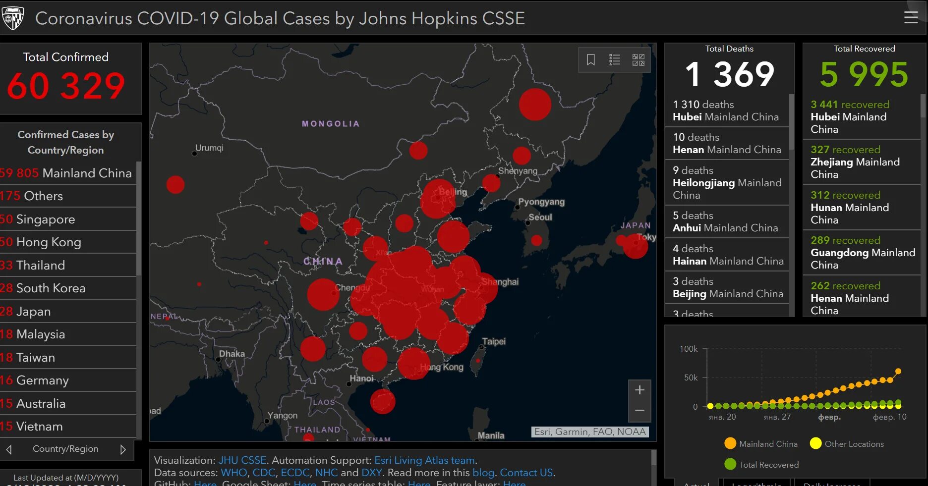Image resolution: width=928 pixels, height=486 pixels.
Task: Select South Korea in confirmed cases list
Action: click(x=68, y=288)
